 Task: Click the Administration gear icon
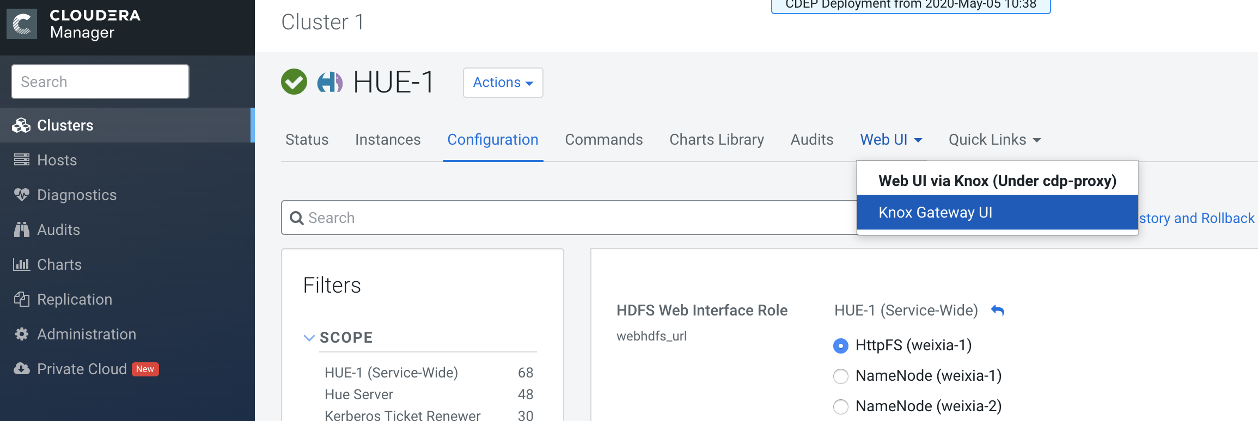tap(22, 334)
